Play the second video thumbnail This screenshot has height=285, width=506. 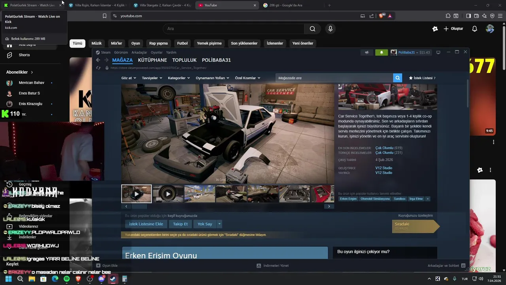click(x=168, y=194)
